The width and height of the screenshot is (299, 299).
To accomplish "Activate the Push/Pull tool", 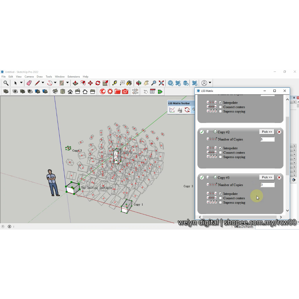I will coord(75,83).
